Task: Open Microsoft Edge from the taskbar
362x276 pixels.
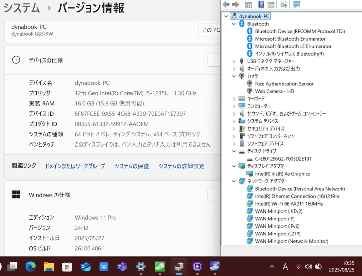Action: tap(31, 266)
